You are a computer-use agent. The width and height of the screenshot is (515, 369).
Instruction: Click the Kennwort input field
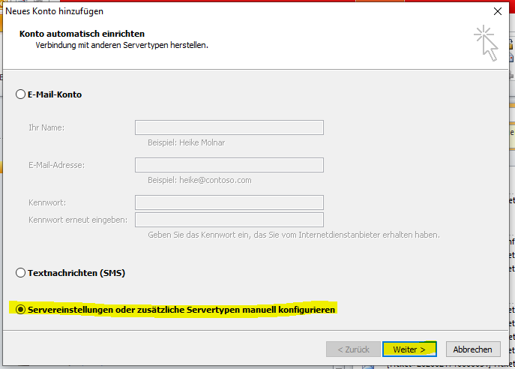point(229,202)
